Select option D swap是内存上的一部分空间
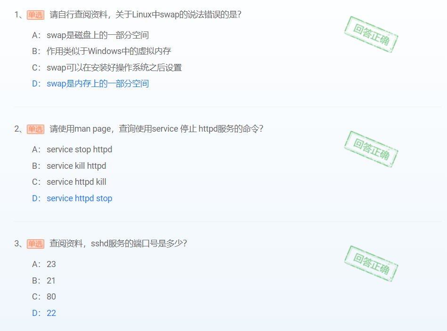The height and width of the screenshot is (331, 447). click(90, 84)
